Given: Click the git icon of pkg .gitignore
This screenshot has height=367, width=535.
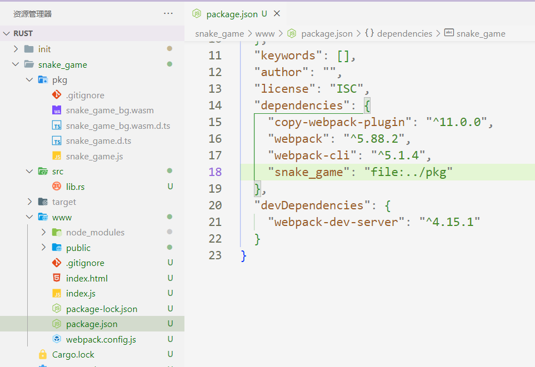Looking at the screenshot, I should tap(56, 95).
